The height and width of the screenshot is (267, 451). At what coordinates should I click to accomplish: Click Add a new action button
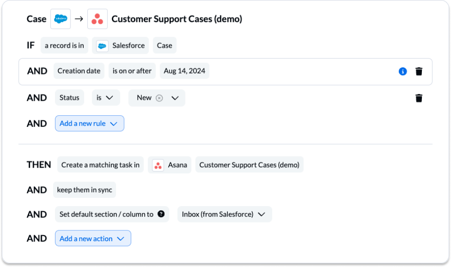coord(93,238)
